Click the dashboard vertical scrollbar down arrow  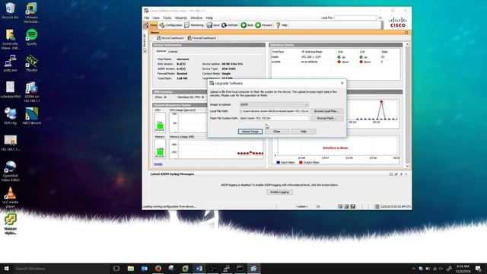408,166
